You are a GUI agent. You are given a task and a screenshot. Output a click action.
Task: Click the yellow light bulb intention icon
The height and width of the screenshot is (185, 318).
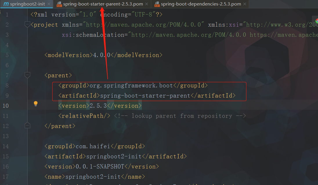(35, 104)
